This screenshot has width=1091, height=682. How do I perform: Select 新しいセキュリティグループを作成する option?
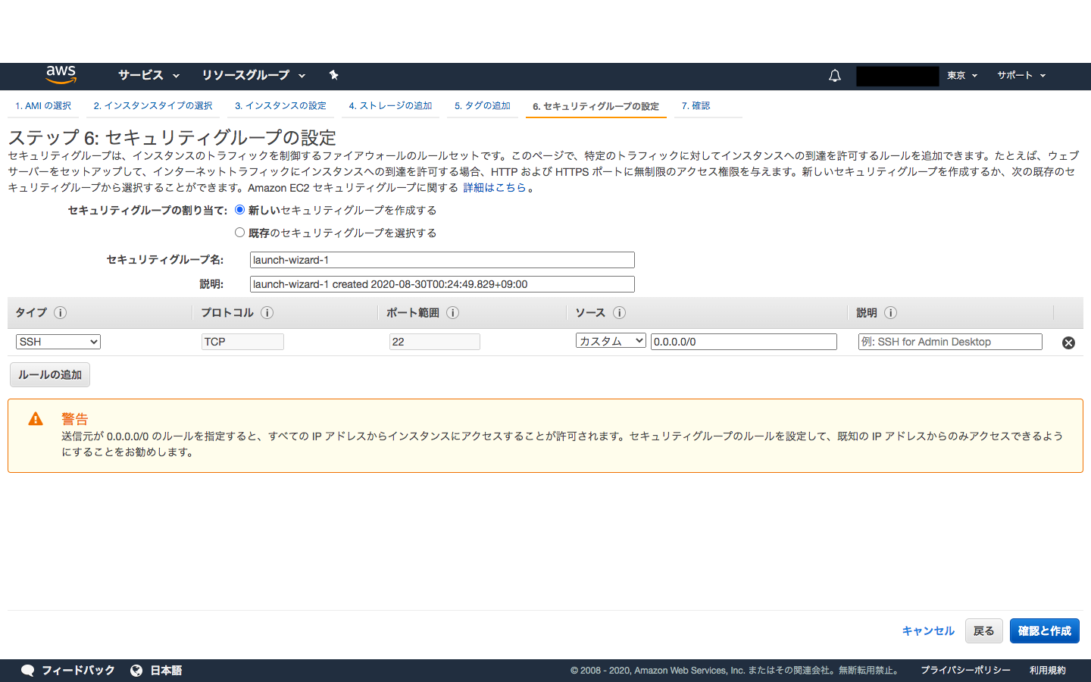pos(239,210)
